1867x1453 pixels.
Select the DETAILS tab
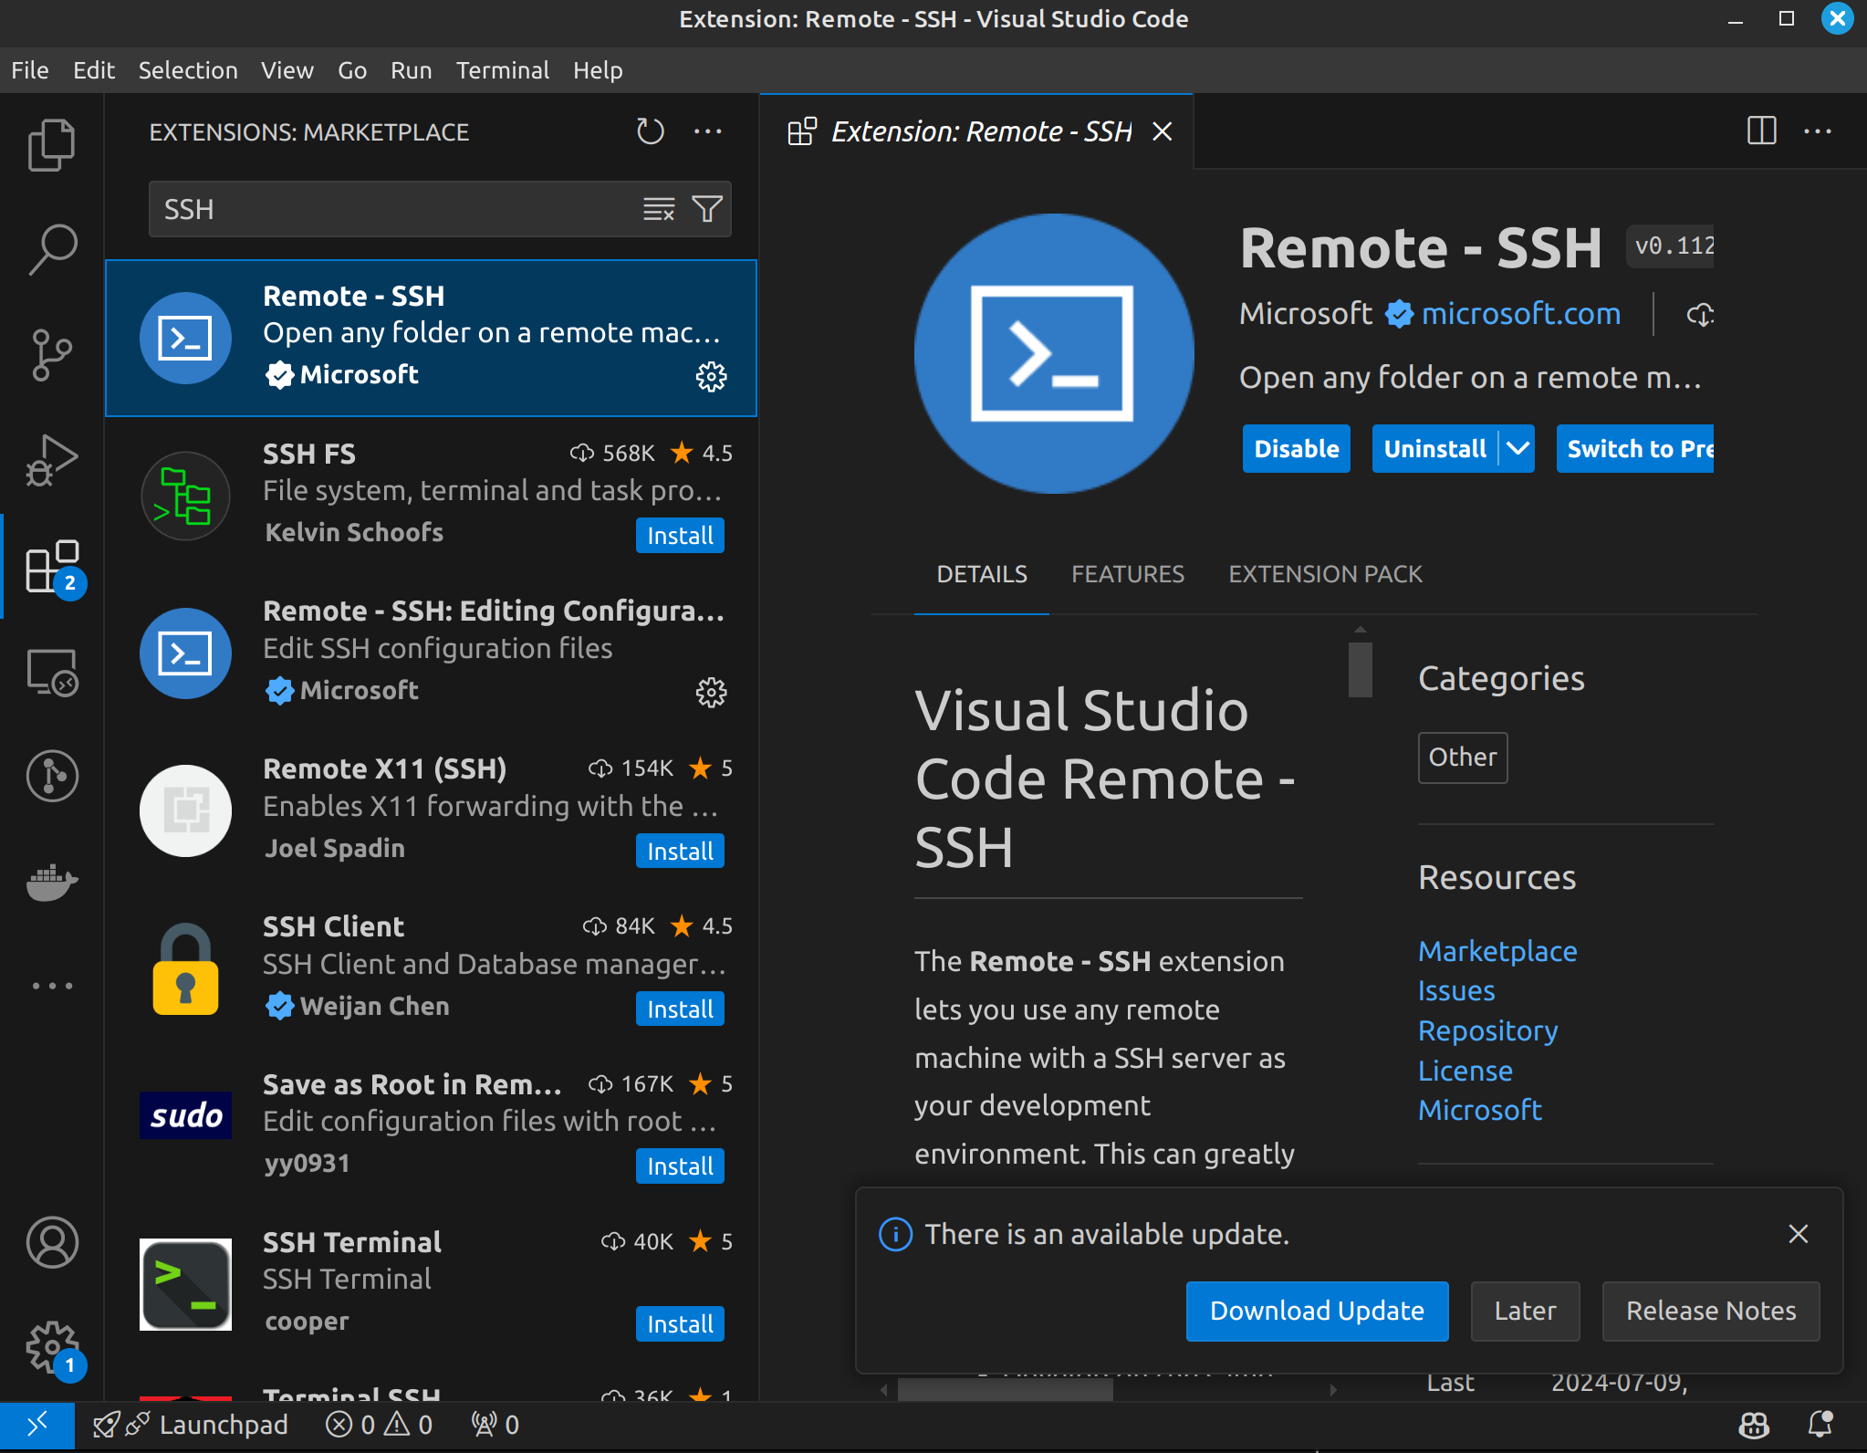click(982, 574)
